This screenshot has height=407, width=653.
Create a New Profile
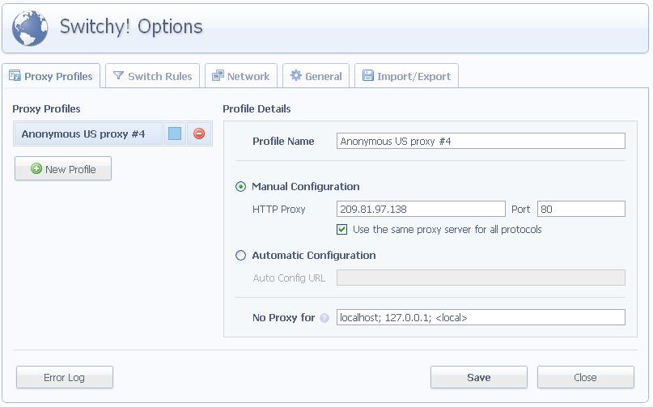pyautogui.click(x=63, y=169)
